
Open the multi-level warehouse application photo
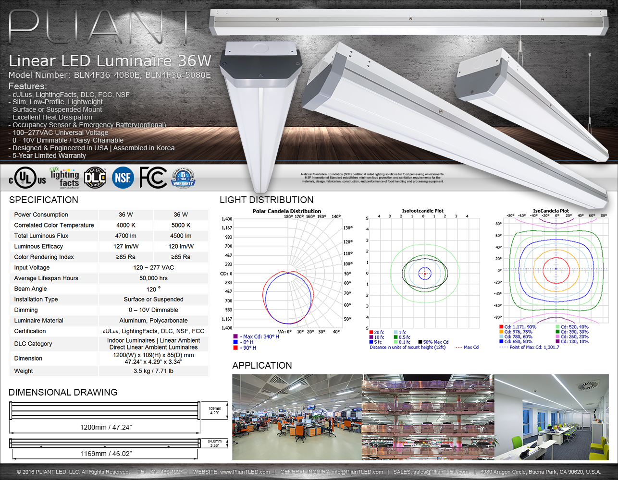[x=428, y=417]
